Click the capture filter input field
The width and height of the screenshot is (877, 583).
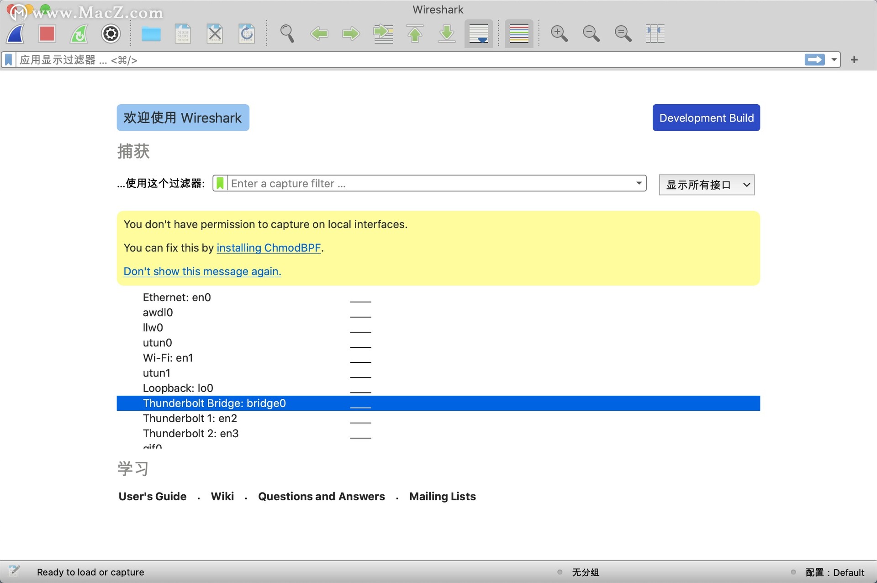click(x=430, y=184)
